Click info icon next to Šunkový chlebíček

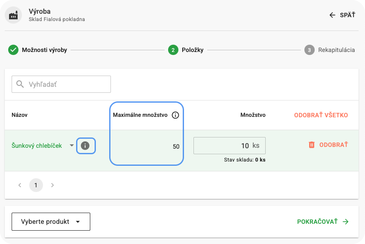86,146
